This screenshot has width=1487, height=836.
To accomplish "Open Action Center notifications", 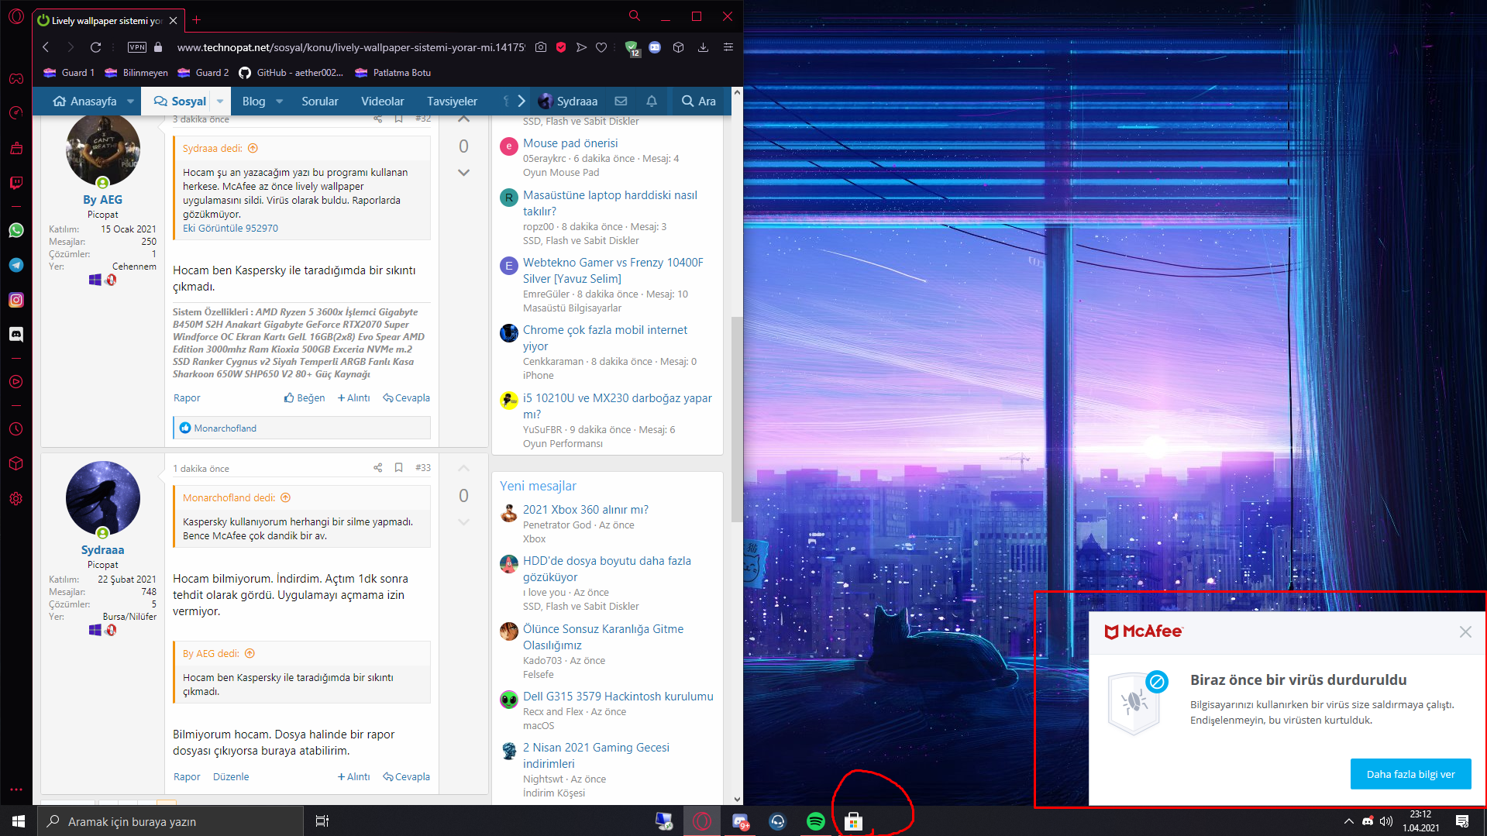I will [x=1462, y=821].
